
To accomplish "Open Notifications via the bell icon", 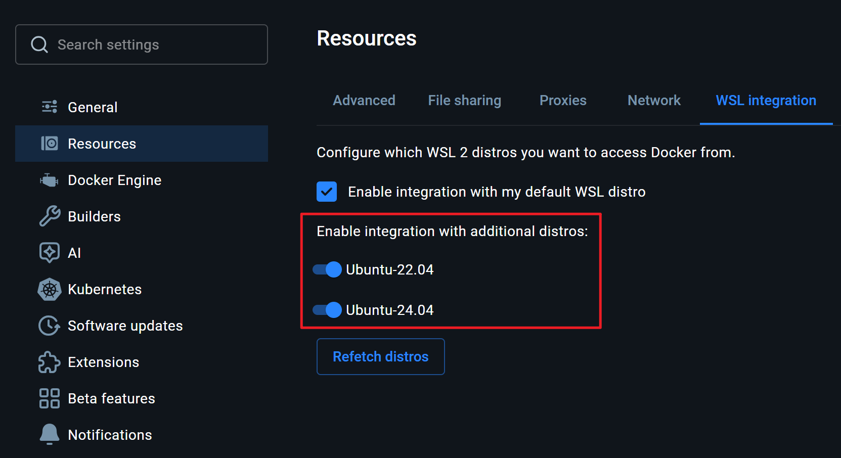I will click(x=49, y=434).
